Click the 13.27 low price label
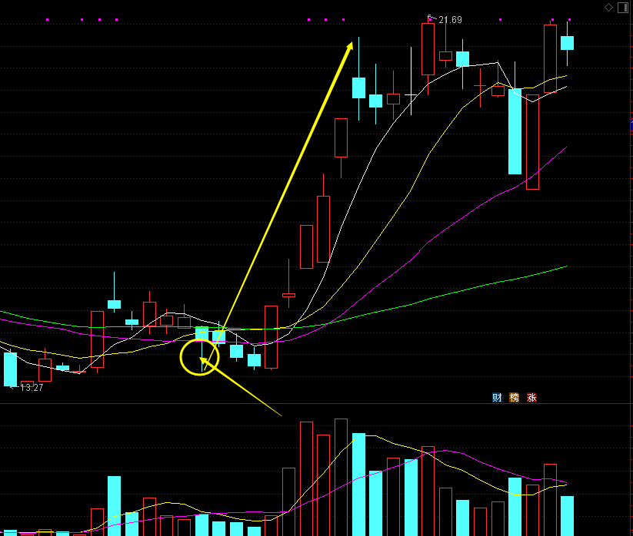The width and height of the screenshot is (633, 536). click(x=31, y=388)
